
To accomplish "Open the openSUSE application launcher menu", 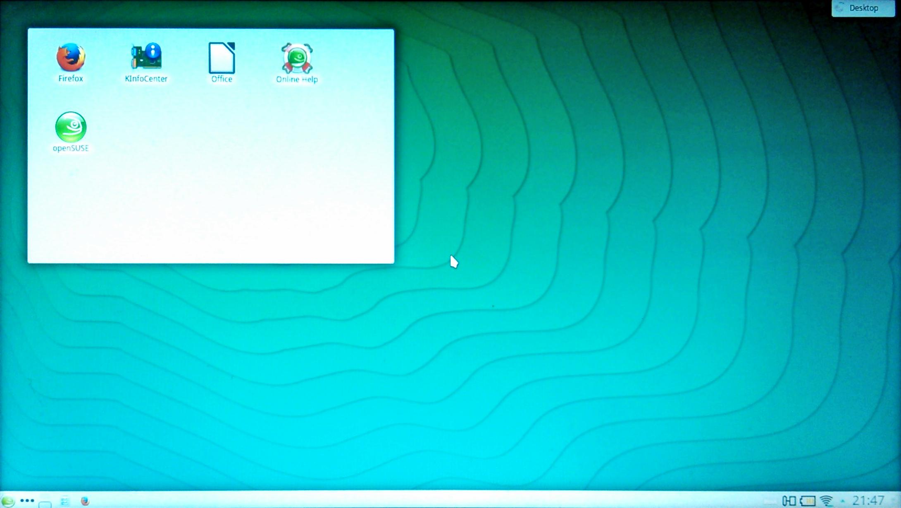I will (8, 501).
